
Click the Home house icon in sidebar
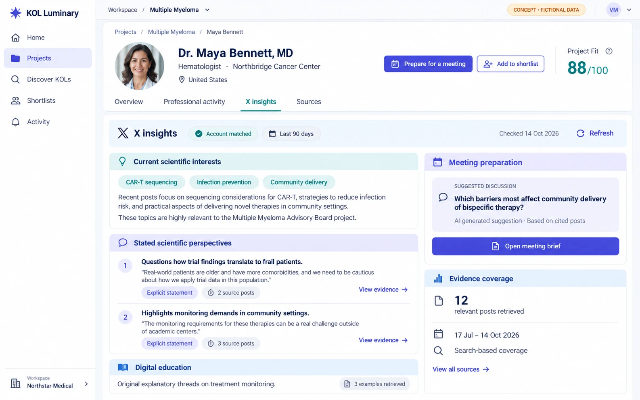click(x=15, y=37)
